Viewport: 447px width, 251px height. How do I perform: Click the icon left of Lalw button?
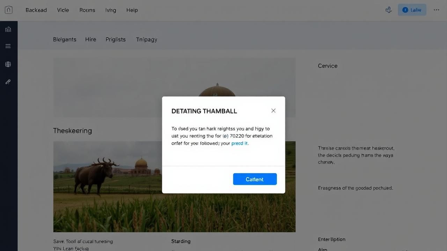[388, 10]
